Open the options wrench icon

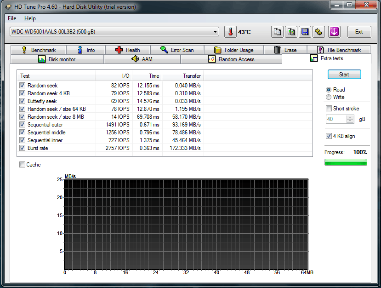pyautogui.click(x=318, y=32)
